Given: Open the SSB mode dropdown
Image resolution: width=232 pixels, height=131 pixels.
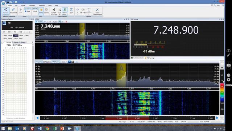Looking at the screenshot, I should (x=22, y=32).
